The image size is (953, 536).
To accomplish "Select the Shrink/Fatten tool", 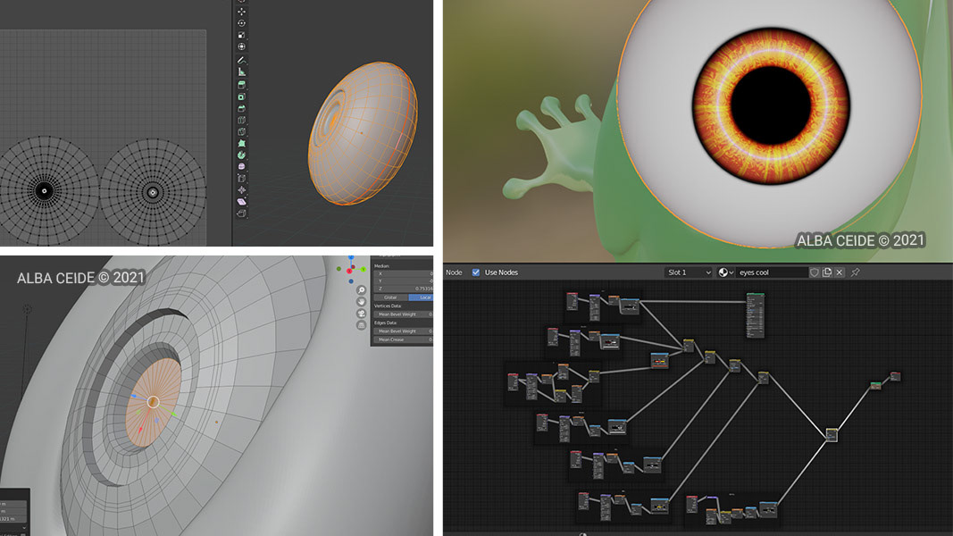I will [x=241, y=189].
